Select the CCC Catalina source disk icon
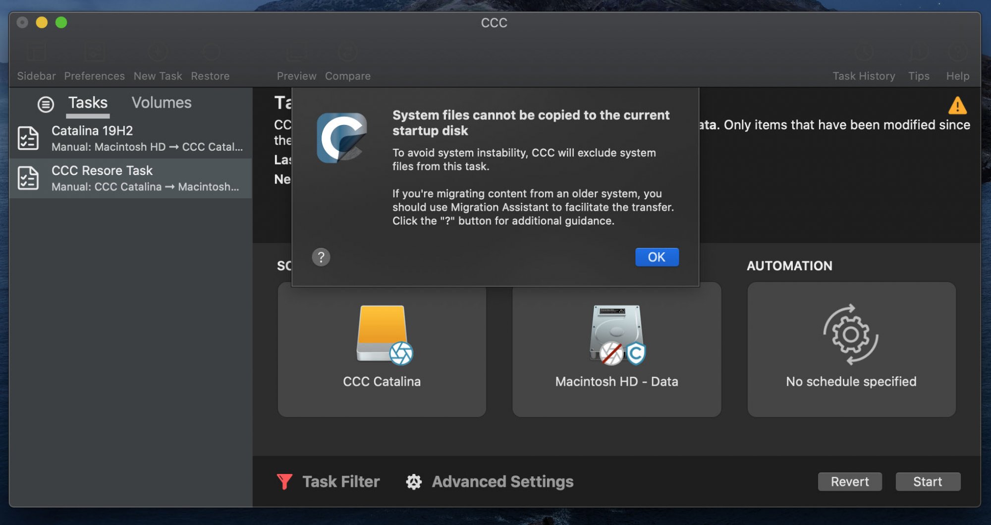Viewport: 991px width, 525px height. point(384,335)
